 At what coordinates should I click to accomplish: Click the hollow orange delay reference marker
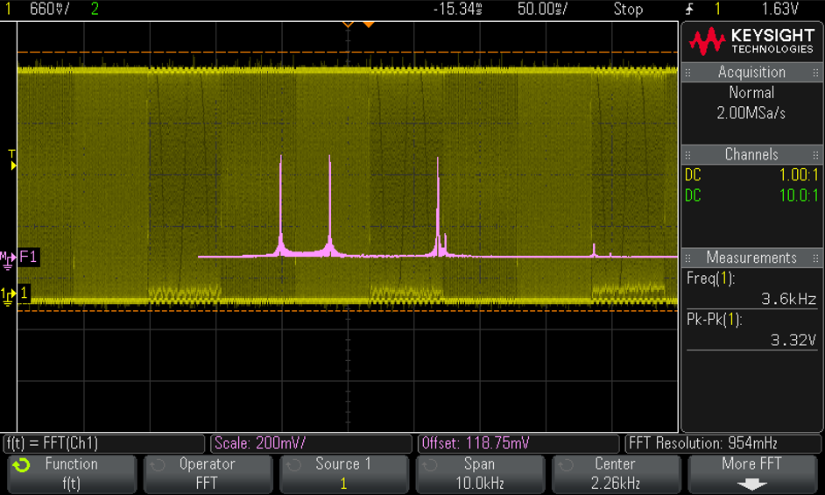pyautogui.click(x=348, y=25)
